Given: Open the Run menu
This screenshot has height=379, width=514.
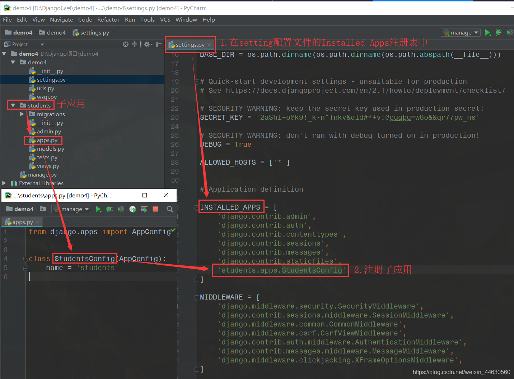Looking at the screenshot, I should click(130, 19).
